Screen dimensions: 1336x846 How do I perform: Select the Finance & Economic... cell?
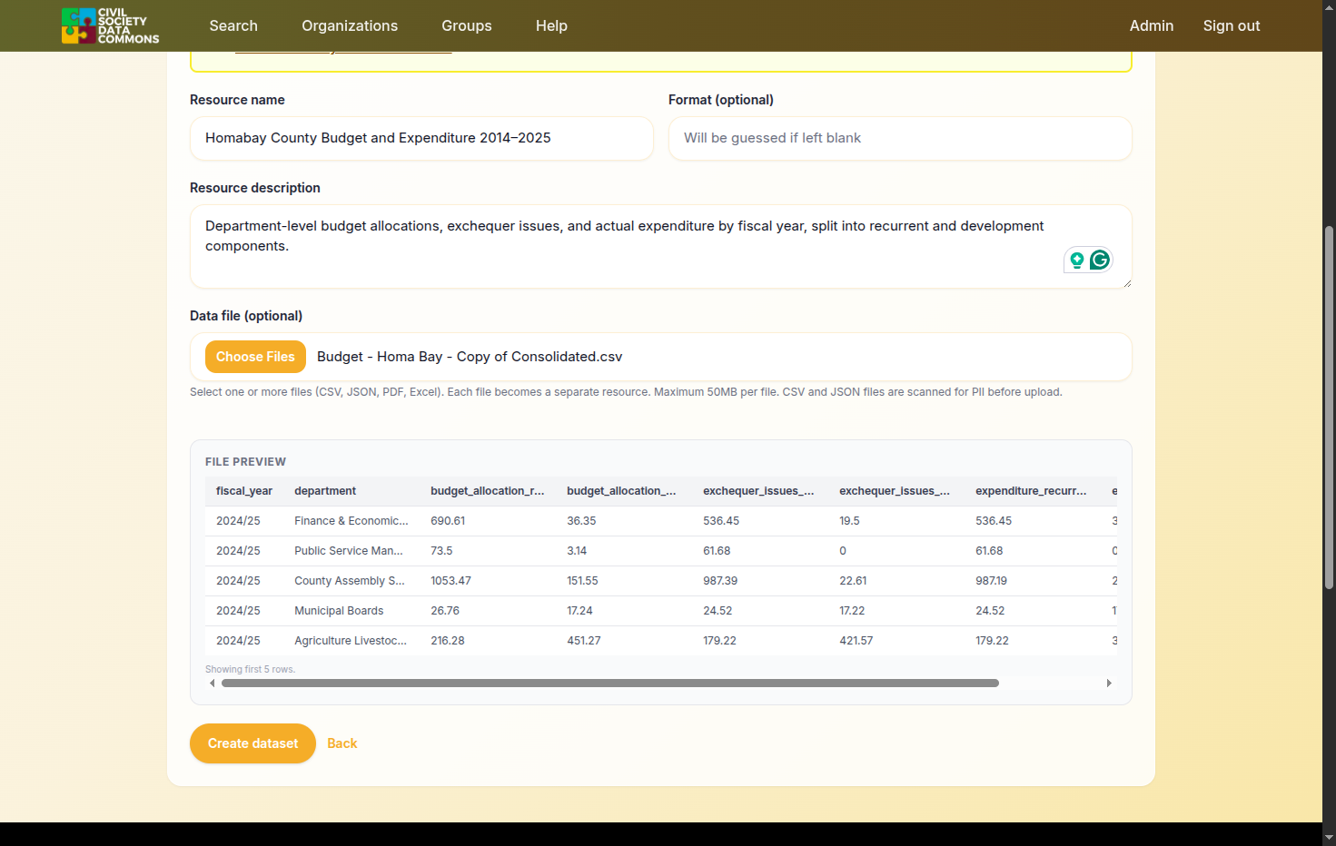(x=351, y=521)
